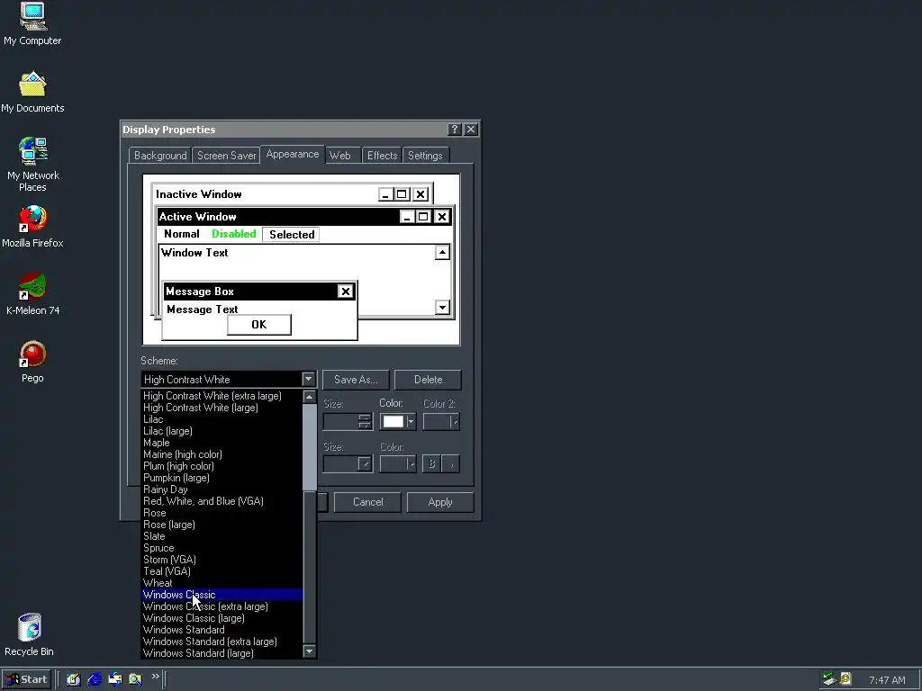Click OK in the preview Message Box
This screenshot has height=691, width=922.
pyautogui.click(x=259, y=324)
